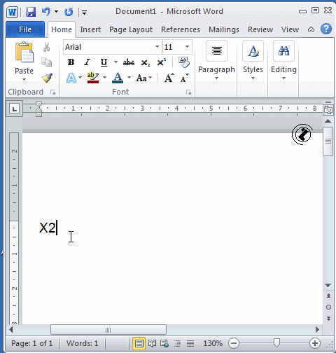Viewport: 336px width, 353px height.
Task: Open the Word application icon menu
Action: click(x=12, y=12)
